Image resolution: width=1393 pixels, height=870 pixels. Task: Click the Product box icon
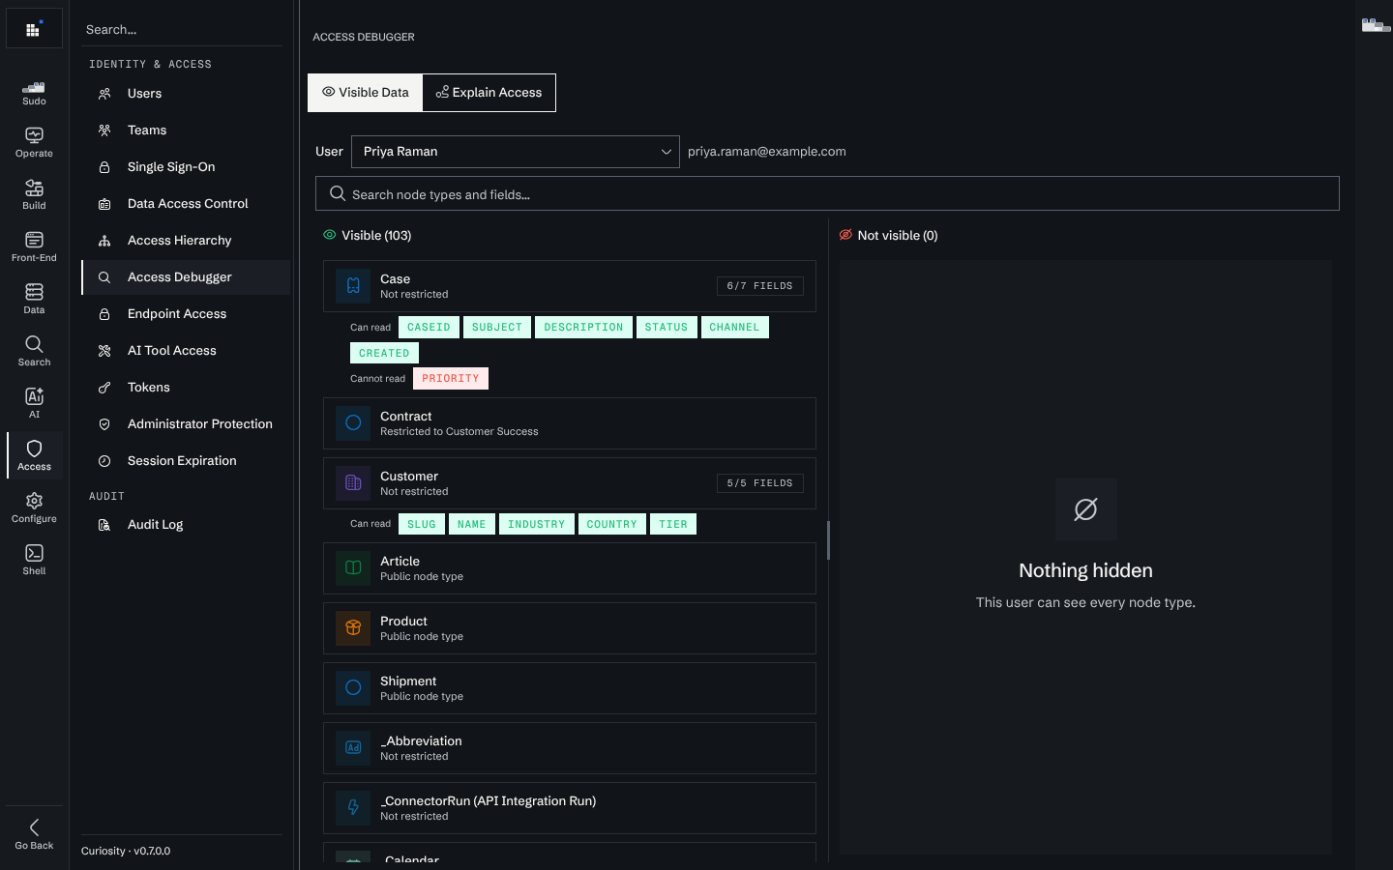pyautogui.click(x=353, y=628)
